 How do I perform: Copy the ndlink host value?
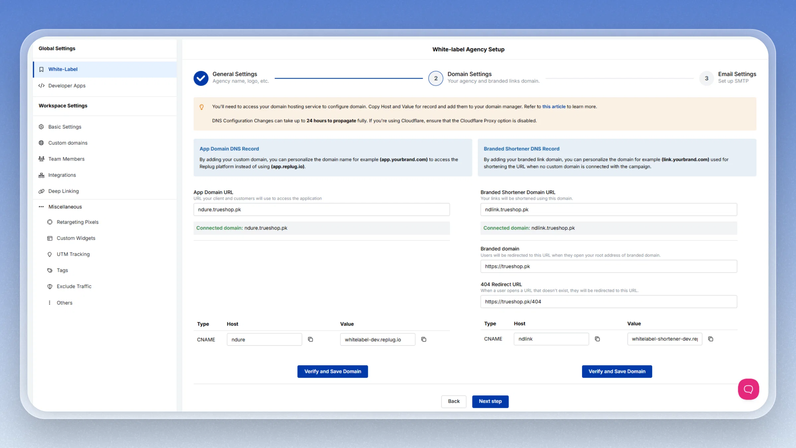tap(597, 339)
